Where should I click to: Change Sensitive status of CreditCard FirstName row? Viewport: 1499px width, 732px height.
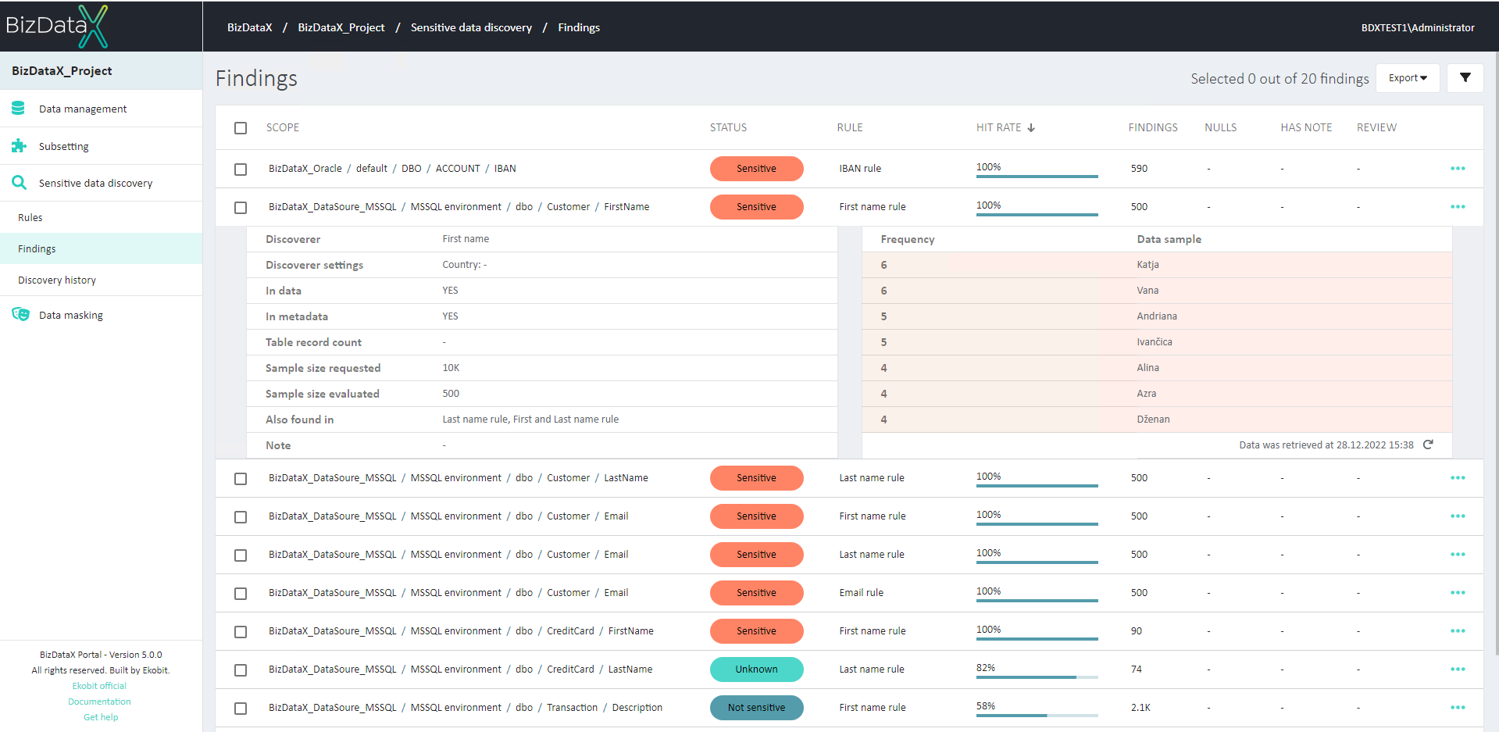pos(756,631)
